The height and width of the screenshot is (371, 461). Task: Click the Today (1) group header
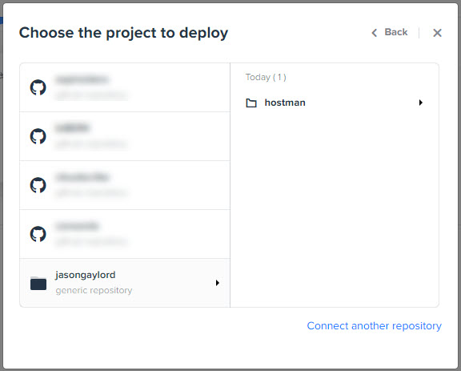(266, 77)
